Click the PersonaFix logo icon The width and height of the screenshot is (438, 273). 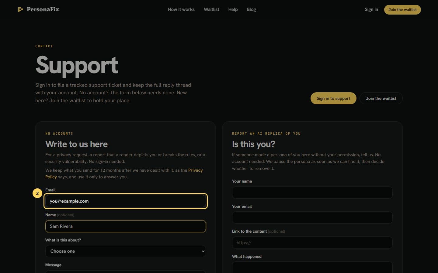tap(20, 10)
